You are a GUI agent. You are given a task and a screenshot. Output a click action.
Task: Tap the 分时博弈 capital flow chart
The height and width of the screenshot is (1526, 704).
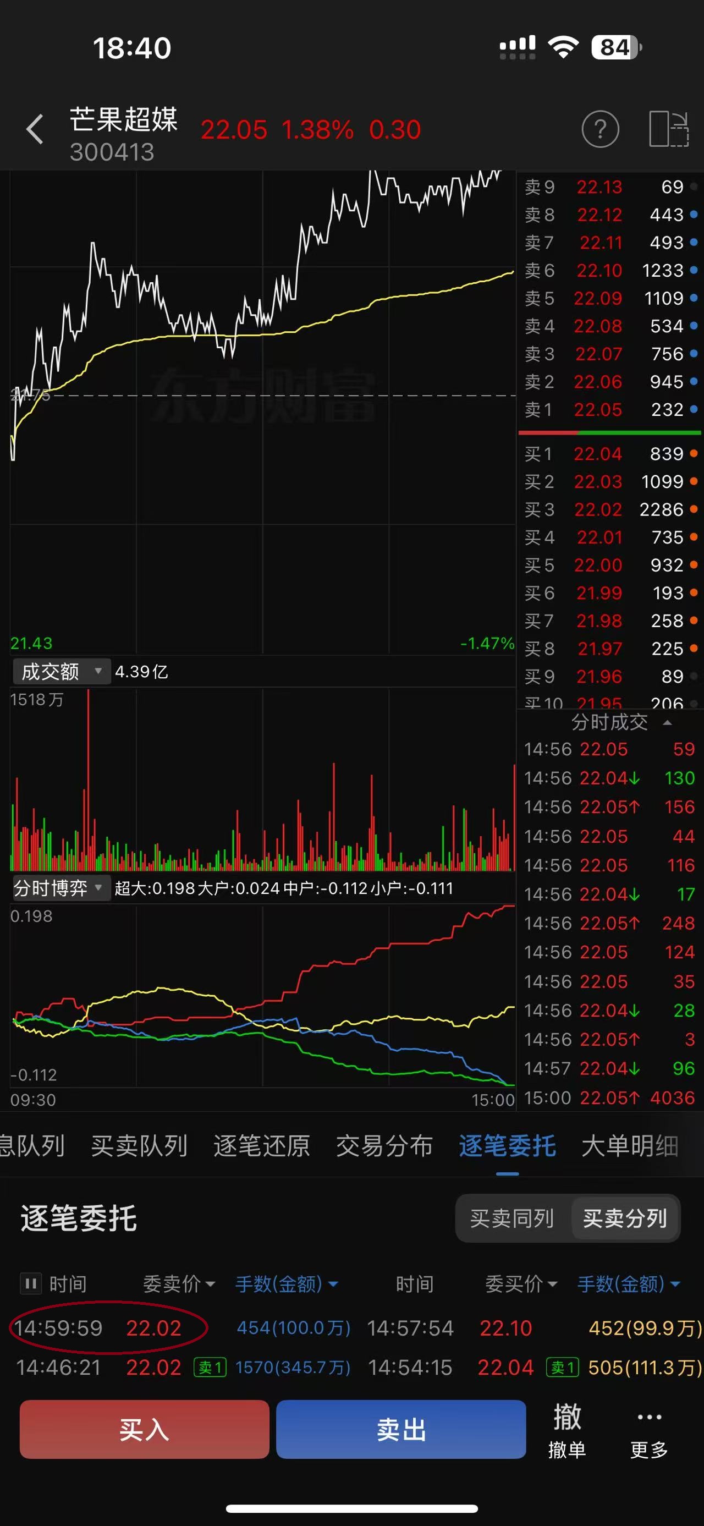(263, 995)
